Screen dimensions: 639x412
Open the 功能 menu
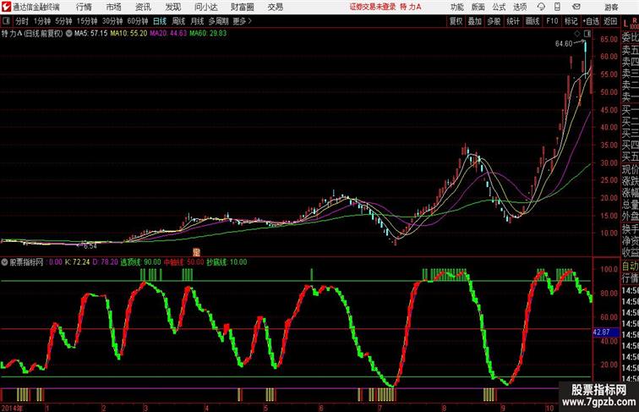click(x=456, y=7)
